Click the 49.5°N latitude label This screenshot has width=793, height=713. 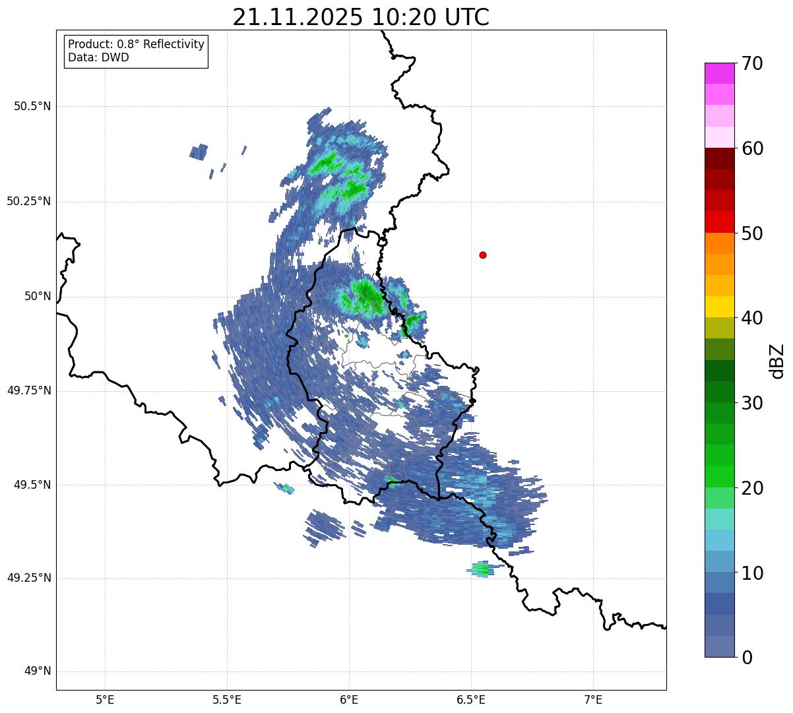(32, 485)
